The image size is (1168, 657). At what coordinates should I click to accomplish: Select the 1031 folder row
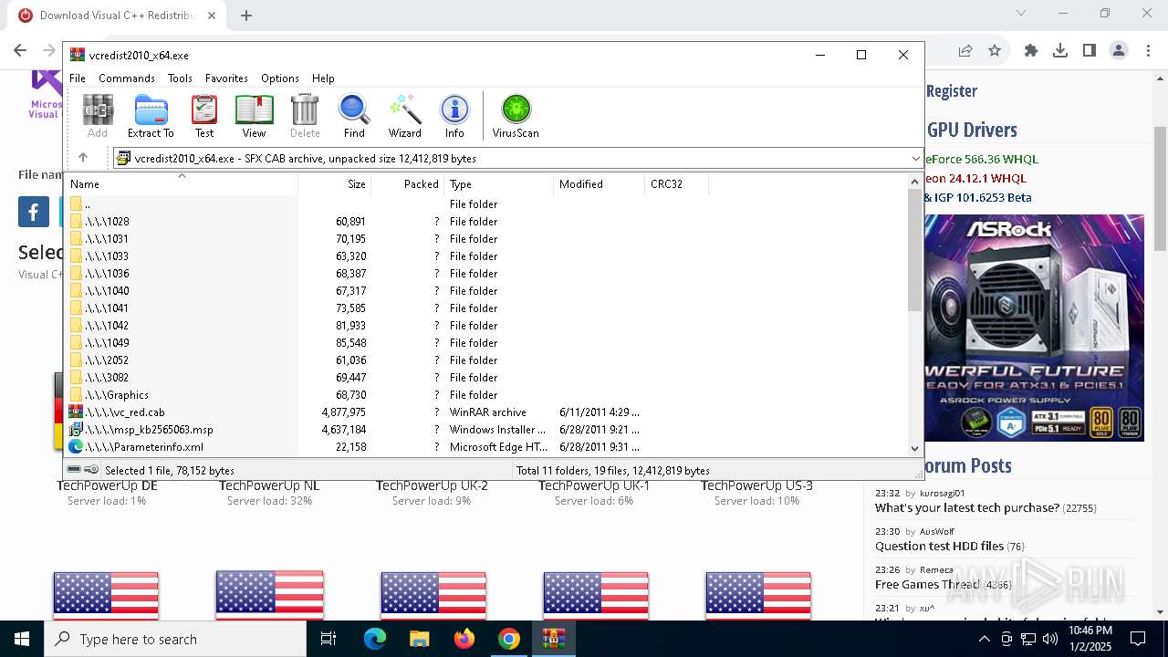click(x=487, y=238)
